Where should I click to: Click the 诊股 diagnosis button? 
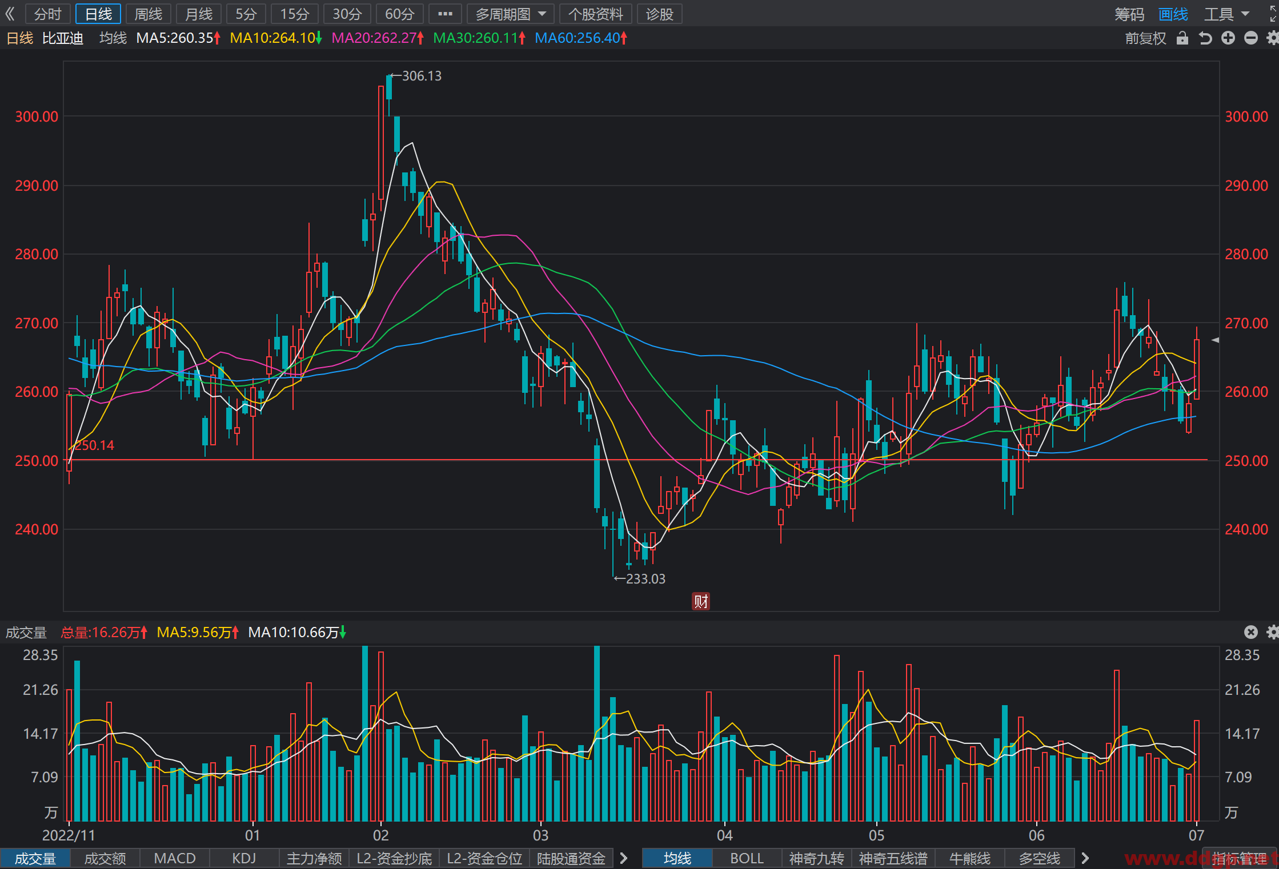(660, 14)
